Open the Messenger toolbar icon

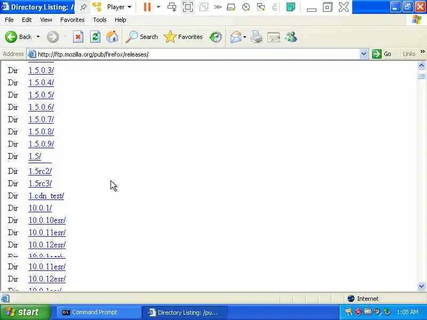(291, 37)
